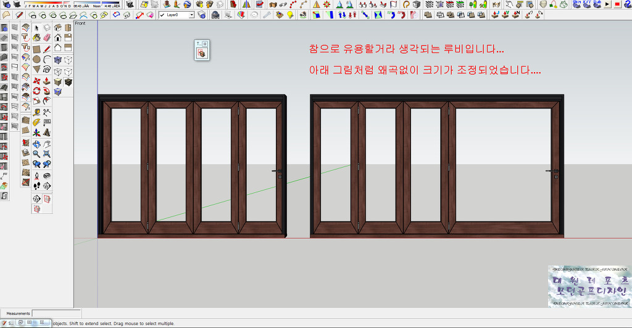Click the red Stop button
This screenshot has width=632, height=328.
(617, 4)
